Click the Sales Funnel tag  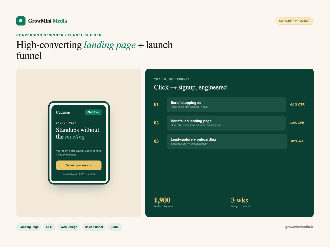(x=94, y=227)
